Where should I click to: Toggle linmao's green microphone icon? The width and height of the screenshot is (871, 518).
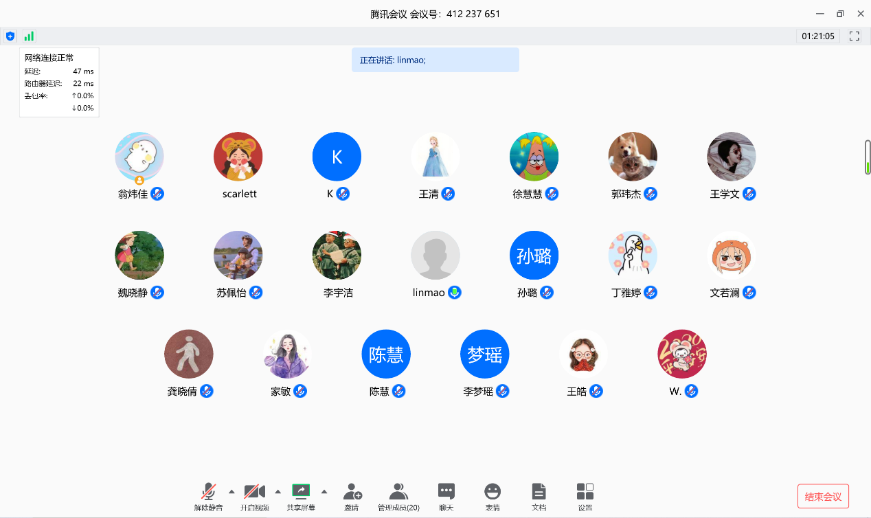(x=454, y=292)
